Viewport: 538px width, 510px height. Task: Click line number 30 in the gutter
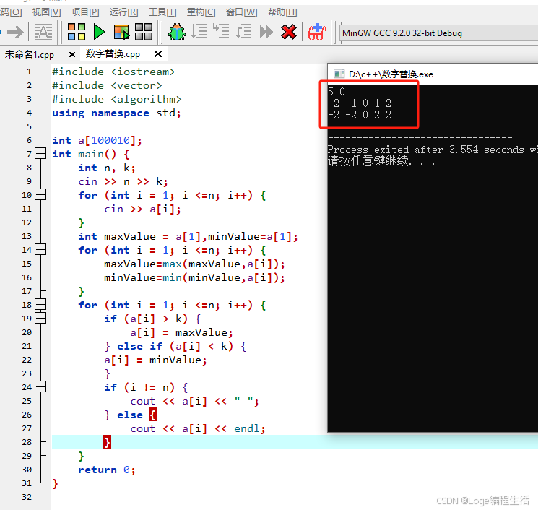(x=27, y=470)
